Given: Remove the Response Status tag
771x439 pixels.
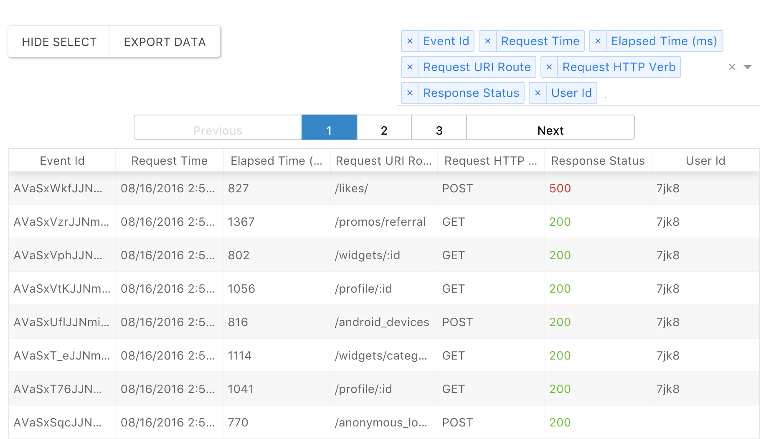Looking at the screenshot, I should coord(410,93).
